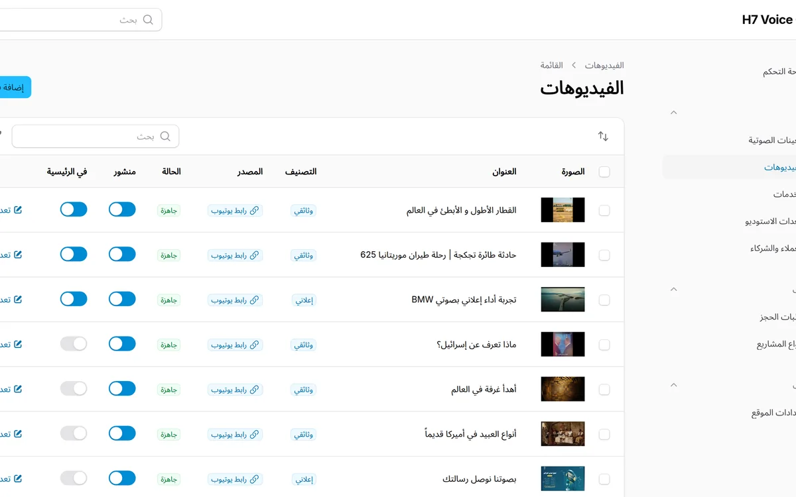Click التصنيف column header

[x=301, y=172]
